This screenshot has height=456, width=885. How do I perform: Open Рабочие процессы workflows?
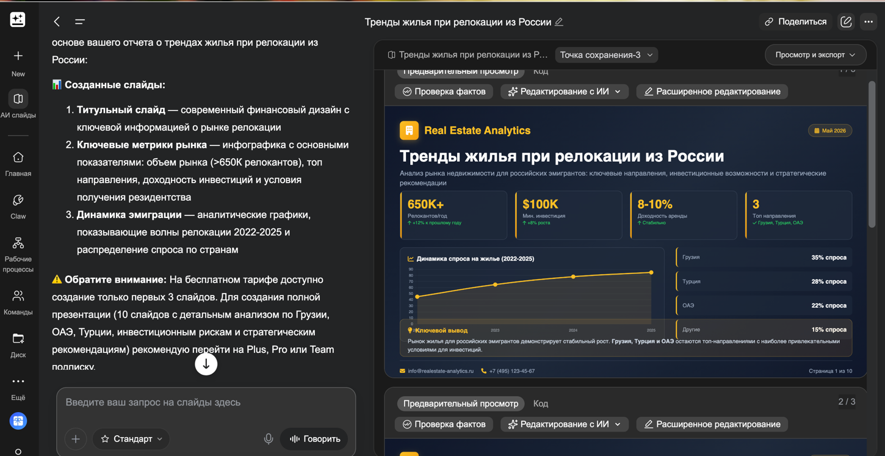[18, 255]
